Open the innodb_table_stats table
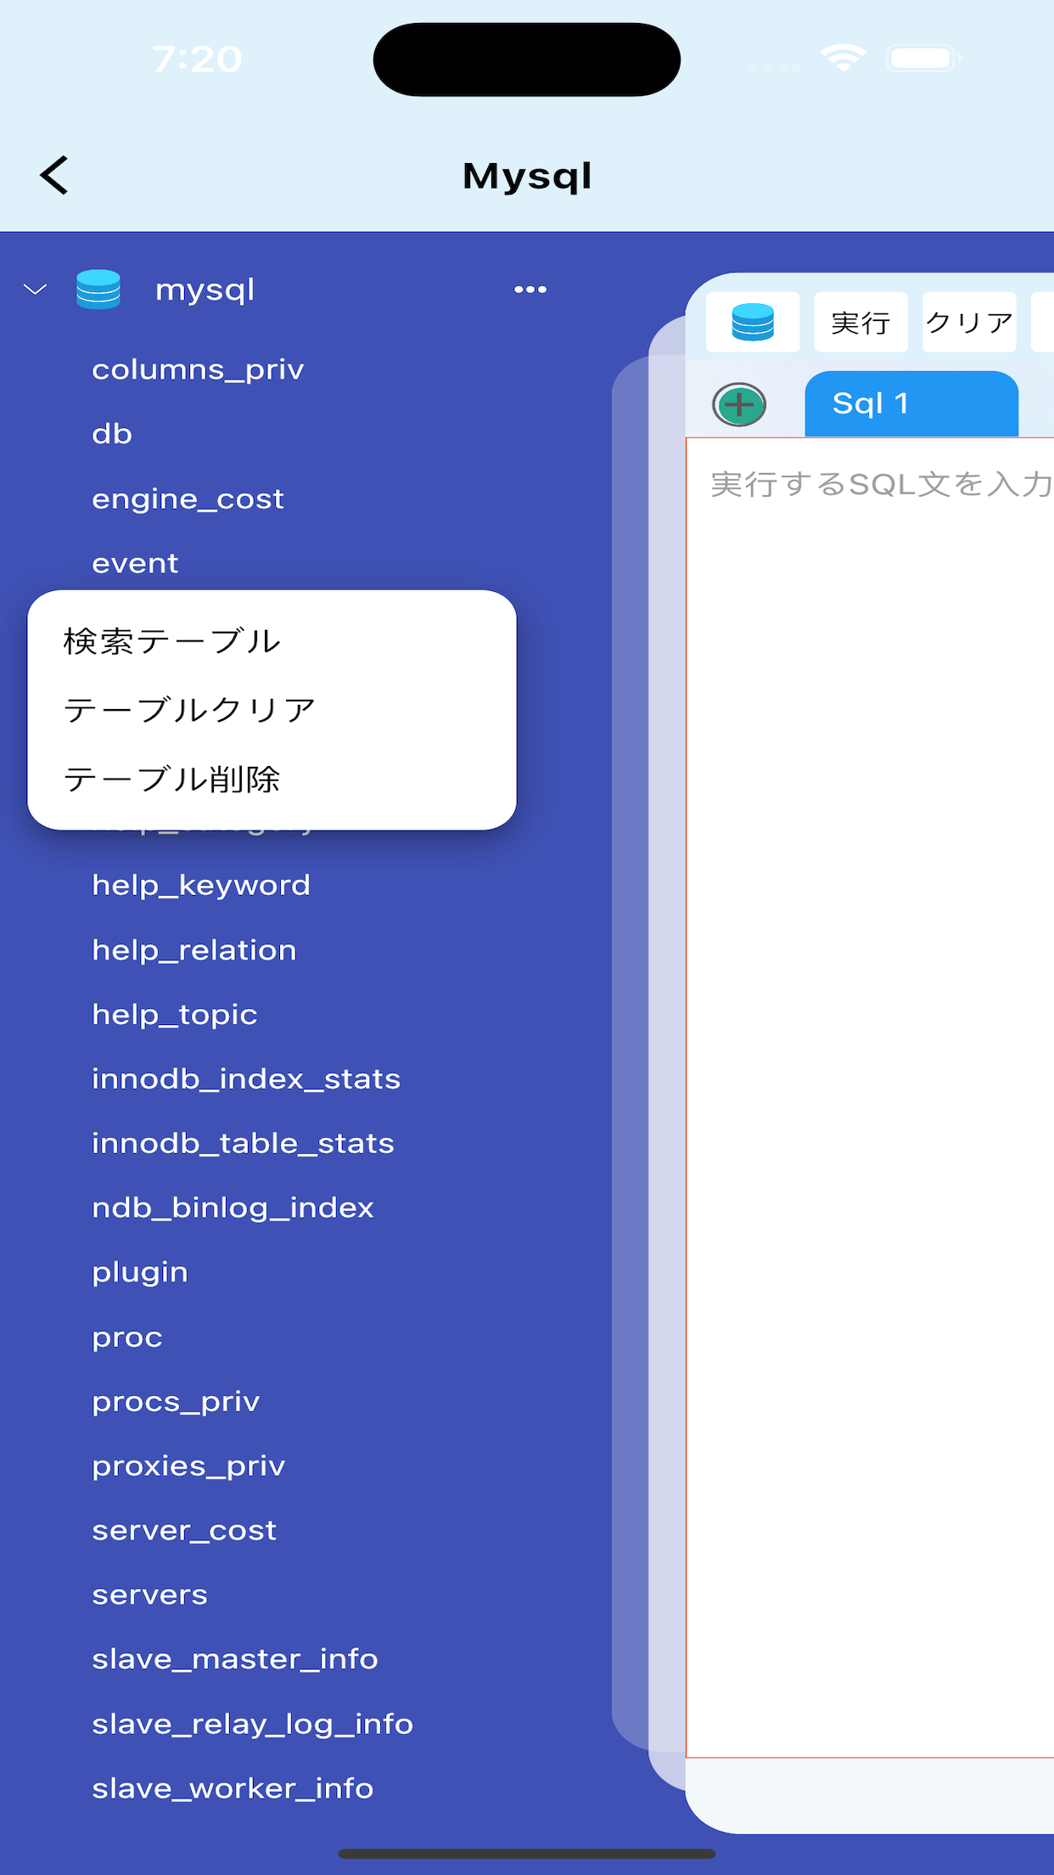The image size is (1054, 1875). (x=243, y=1143)
